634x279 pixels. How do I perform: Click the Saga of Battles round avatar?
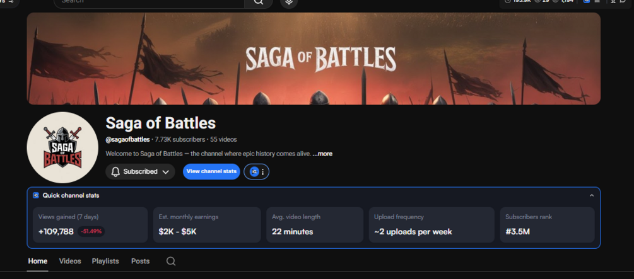coord(62,147)
